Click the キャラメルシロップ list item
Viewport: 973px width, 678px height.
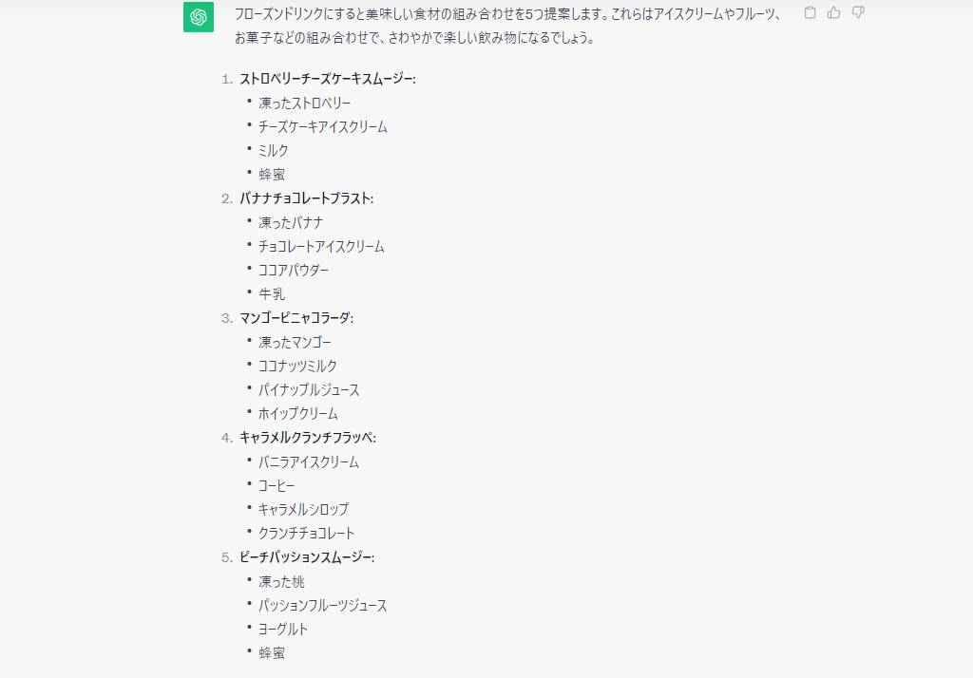tap(303, 510)
